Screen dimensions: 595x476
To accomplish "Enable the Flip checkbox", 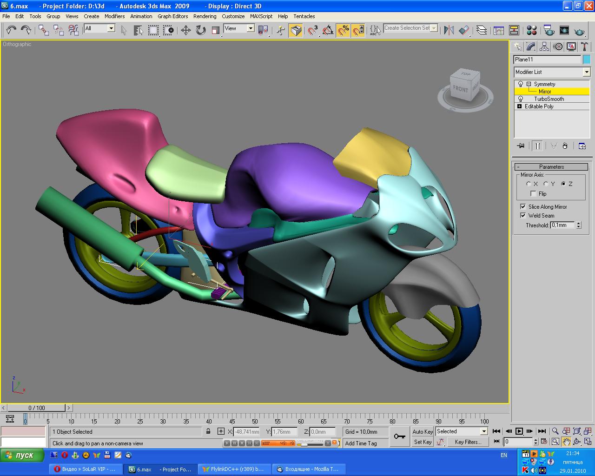I will [x=533, y=194].
